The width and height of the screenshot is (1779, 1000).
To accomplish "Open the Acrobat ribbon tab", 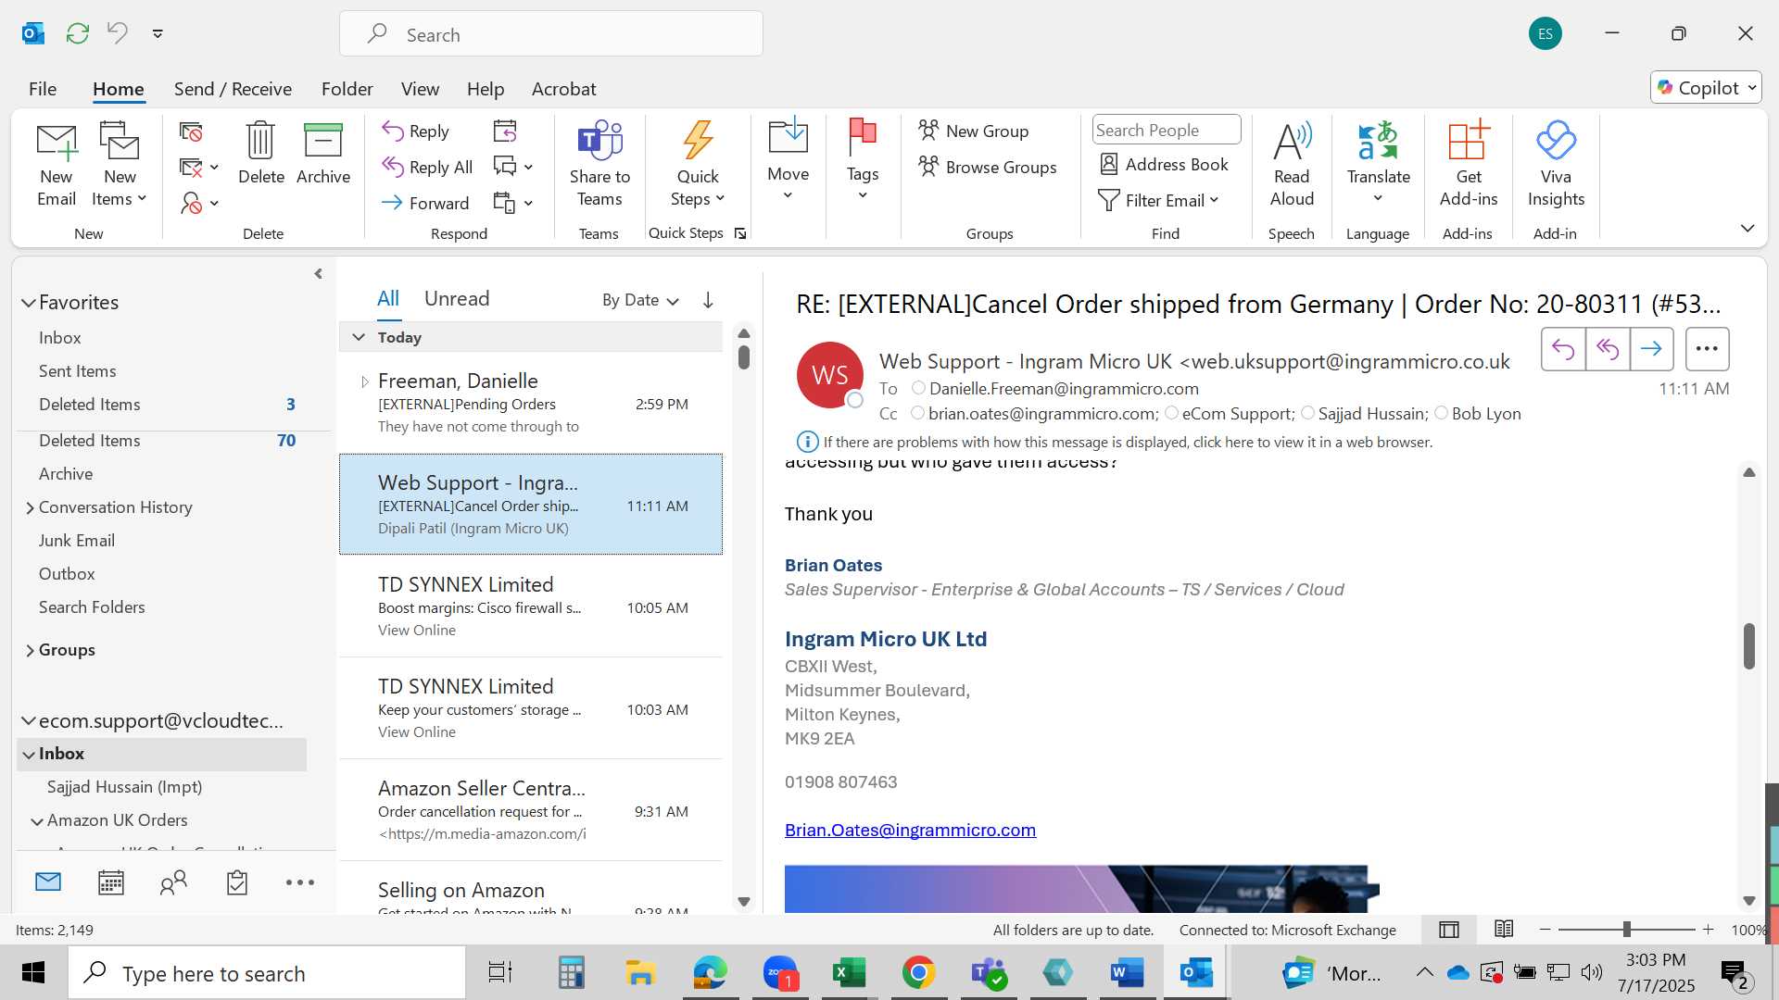I will coord(563,89).
